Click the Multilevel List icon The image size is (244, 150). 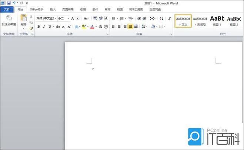tap(130, 18)
